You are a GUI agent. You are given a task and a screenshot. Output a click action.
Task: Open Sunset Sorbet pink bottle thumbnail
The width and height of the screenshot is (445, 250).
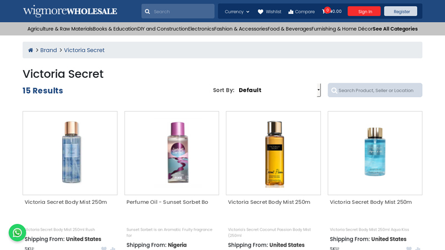pos(172,153)
